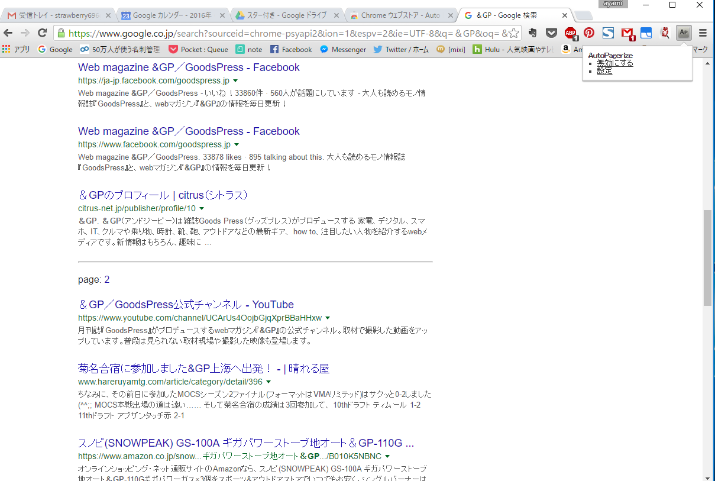
Task: Reload the current page
Action: click(x=42, y=33)
